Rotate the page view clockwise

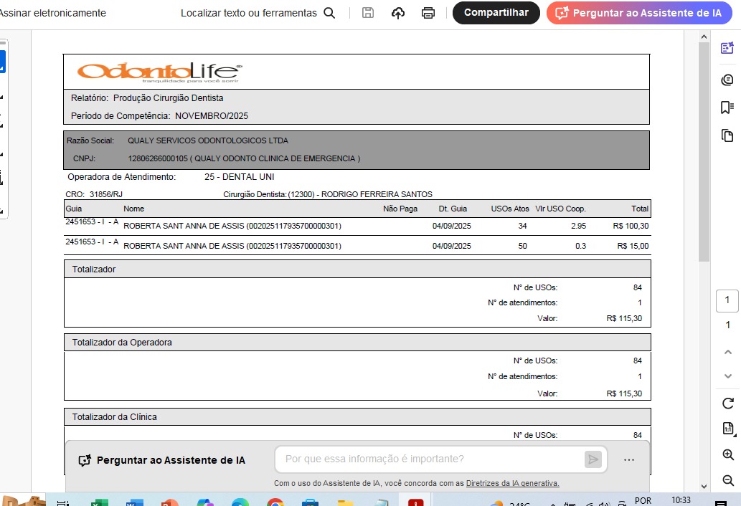pyautogui.click(x=727, y=403)
